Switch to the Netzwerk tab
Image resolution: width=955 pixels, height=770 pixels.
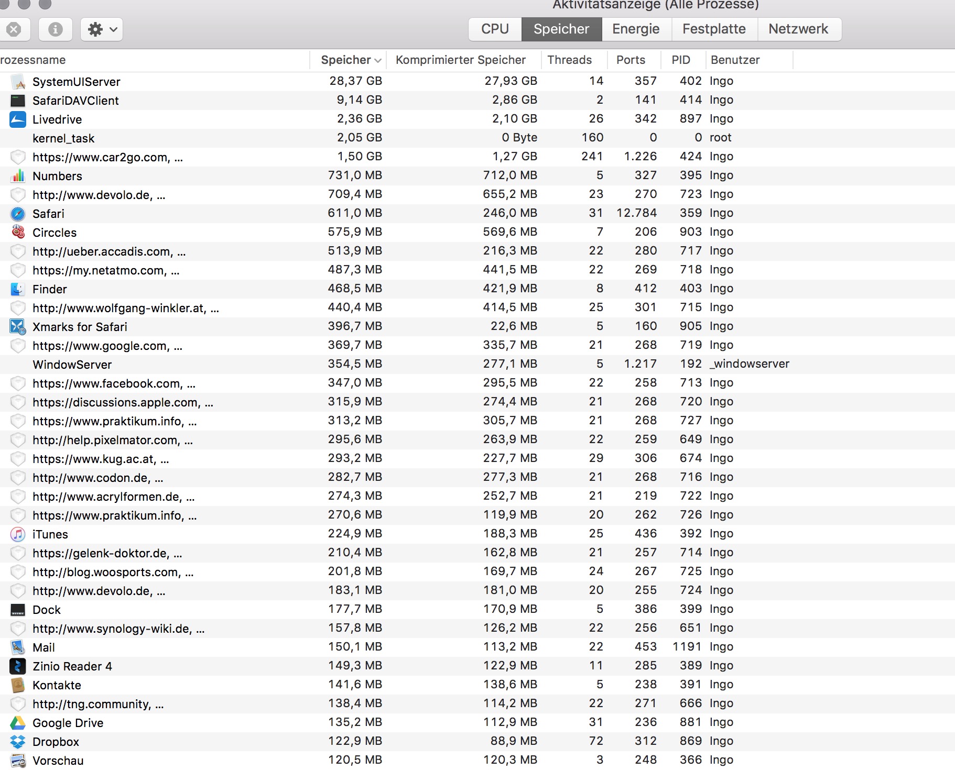click(x=798, y=29)
